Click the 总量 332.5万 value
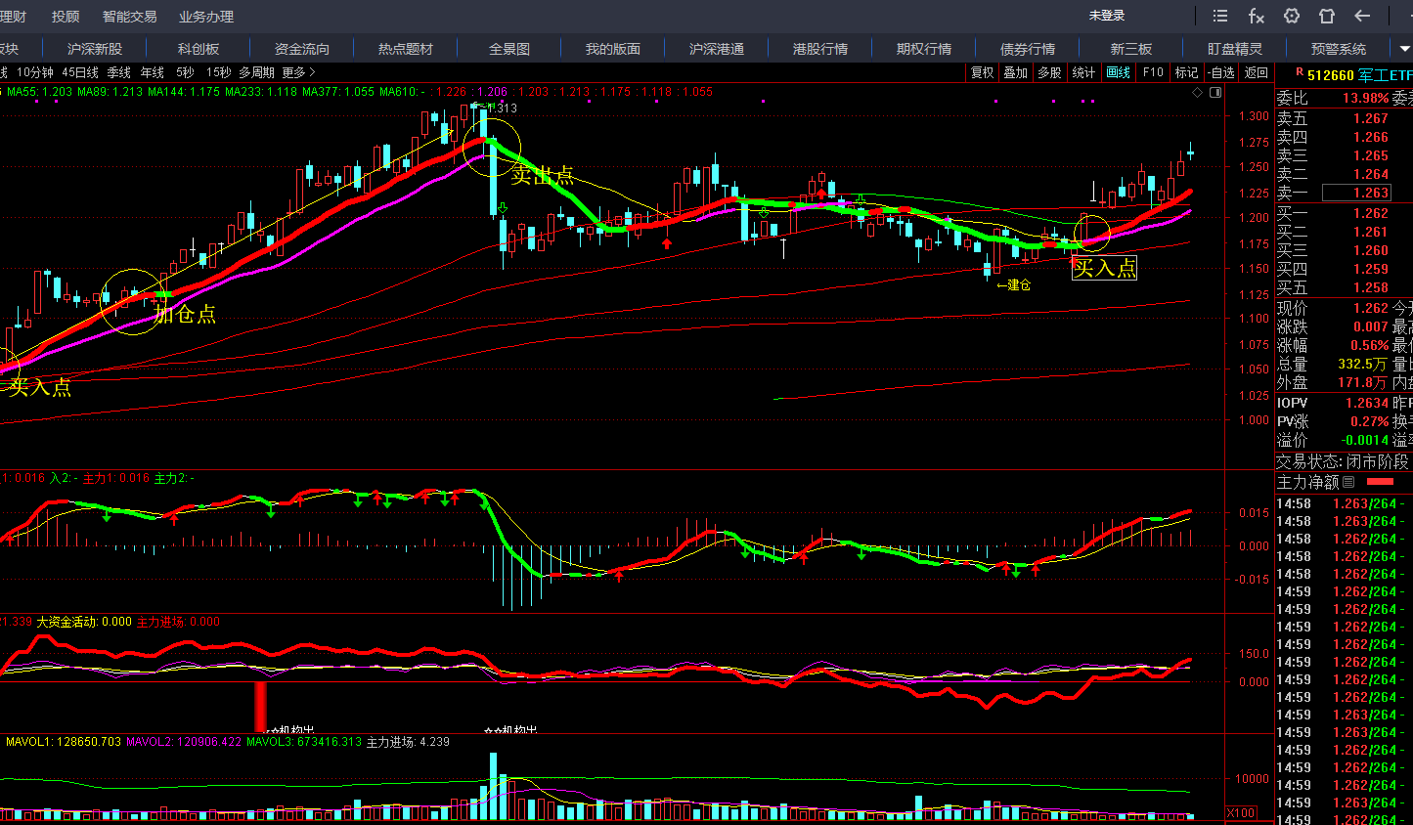1413x825 pixels. (1362, 364)
